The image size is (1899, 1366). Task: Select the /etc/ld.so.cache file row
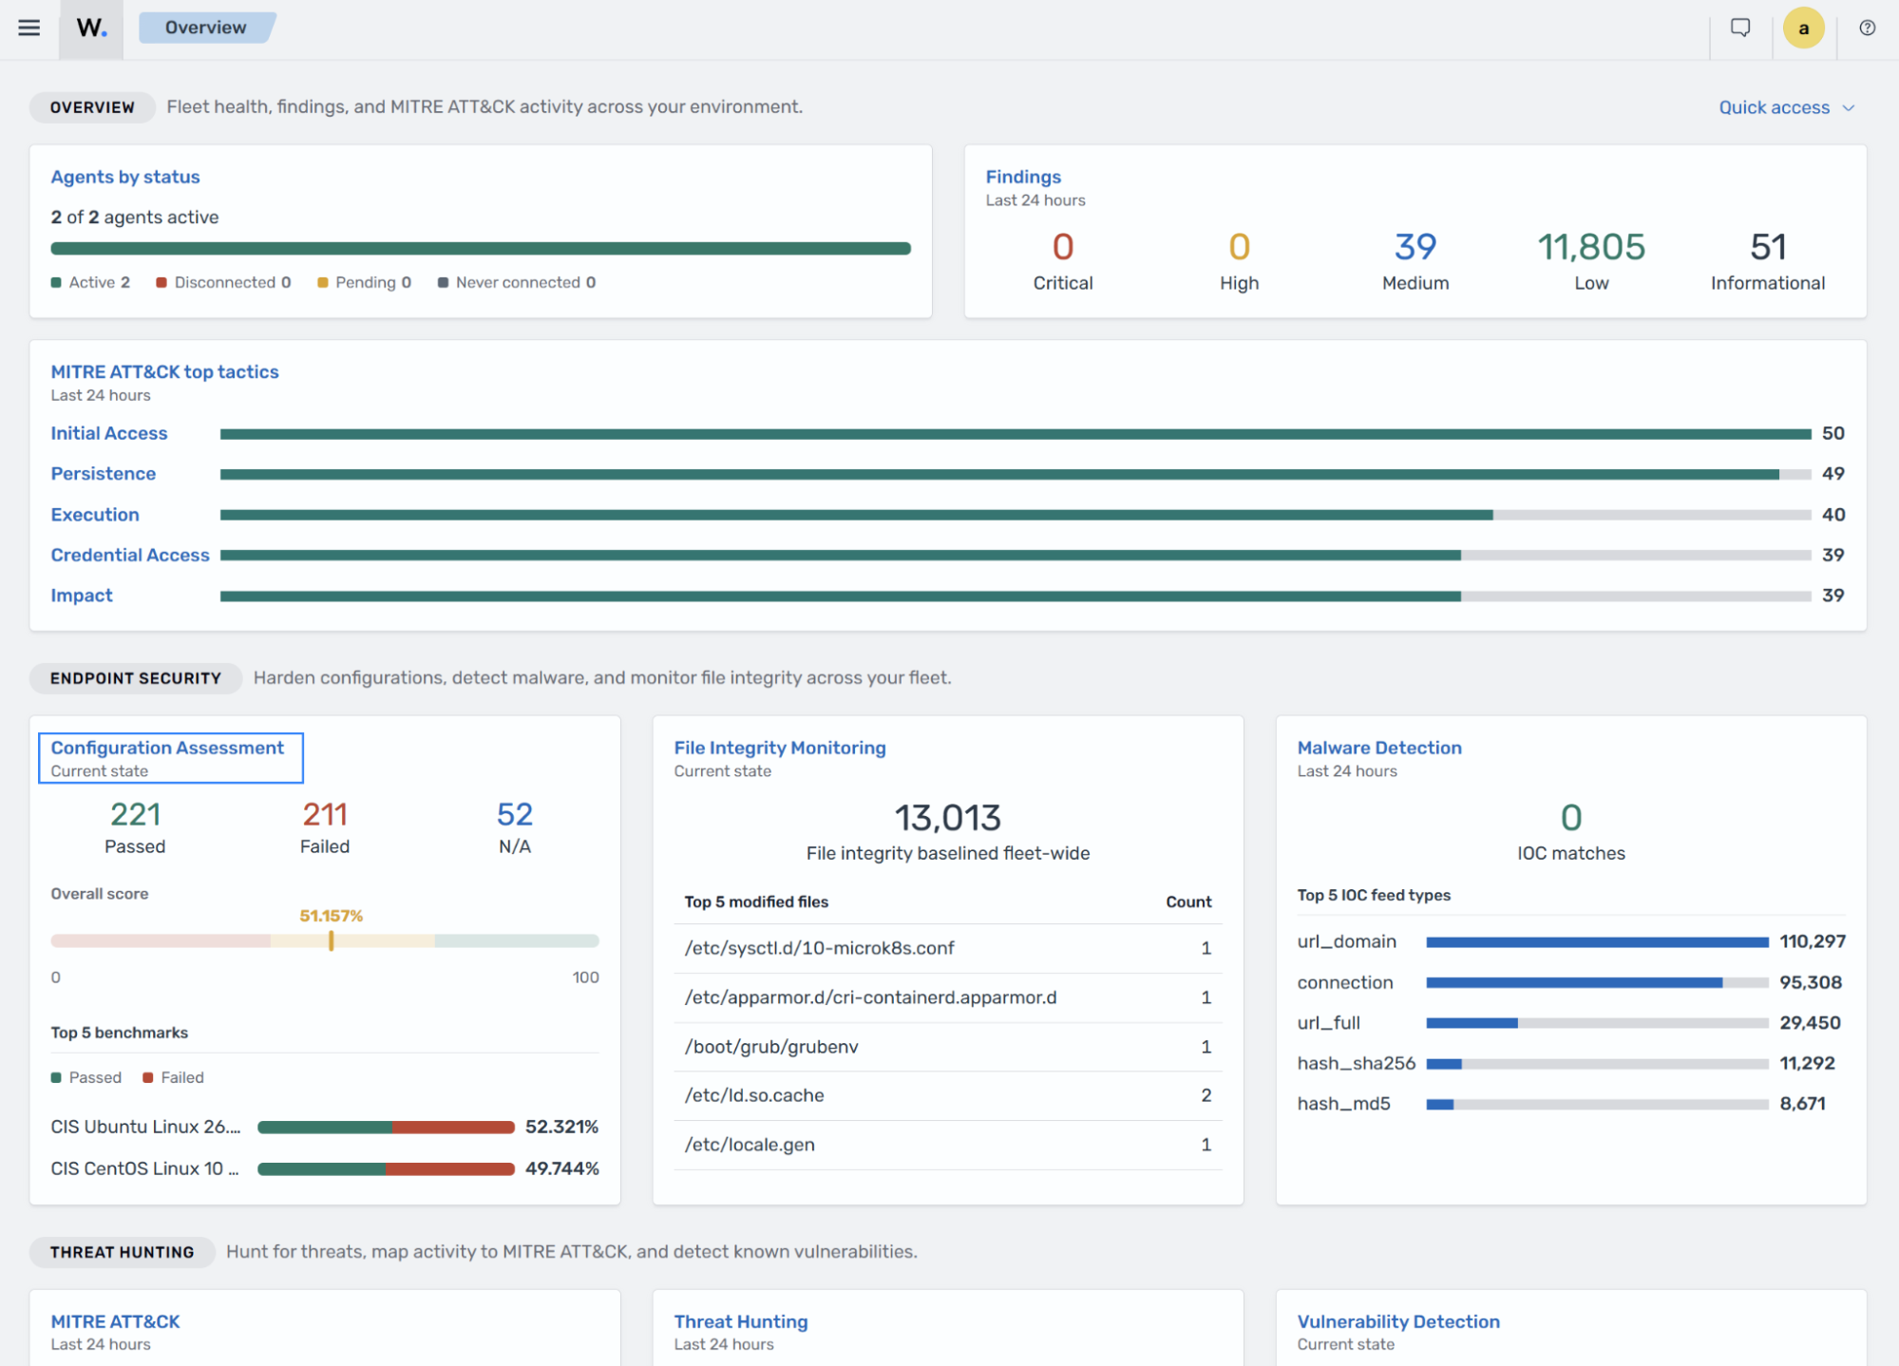point(948,1095)
